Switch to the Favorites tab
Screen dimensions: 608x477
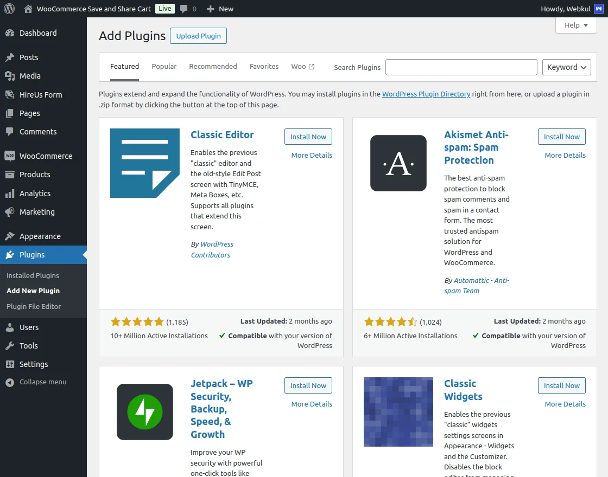coord(264,67)
